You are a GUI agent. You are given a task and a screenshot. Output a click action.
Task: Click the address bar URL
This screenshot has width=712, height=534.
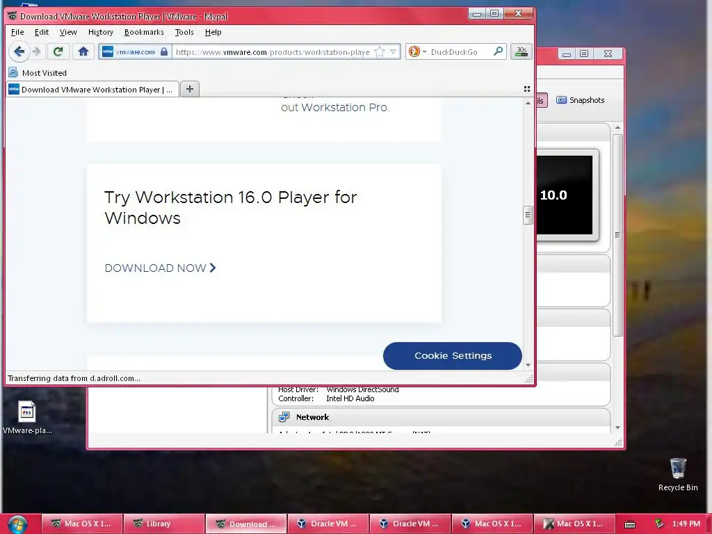pos(273,51)
